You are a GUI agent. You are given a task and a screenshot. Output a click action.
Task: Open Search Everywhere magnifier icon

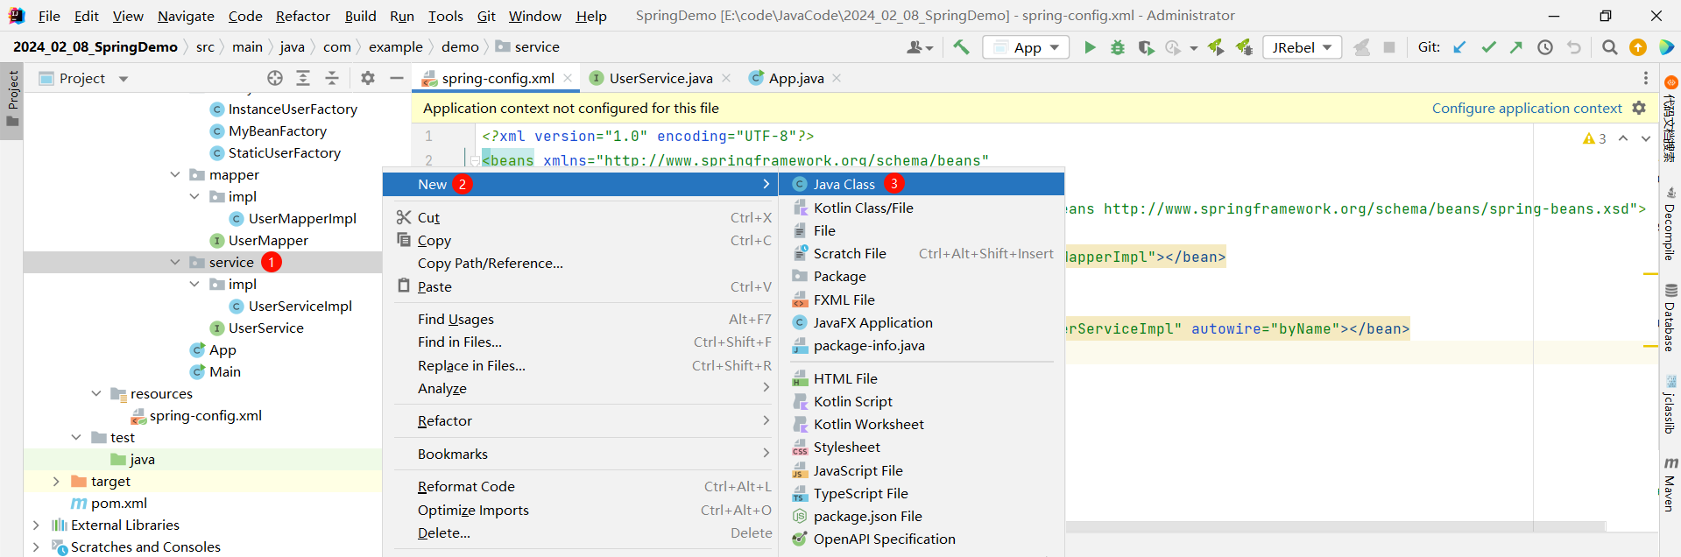[x=1609, y=47]
